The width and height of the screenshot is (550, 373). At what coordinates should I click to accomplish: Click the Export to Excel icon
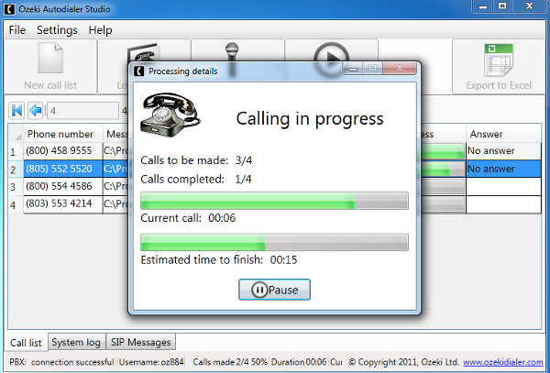tap(499, 60)
